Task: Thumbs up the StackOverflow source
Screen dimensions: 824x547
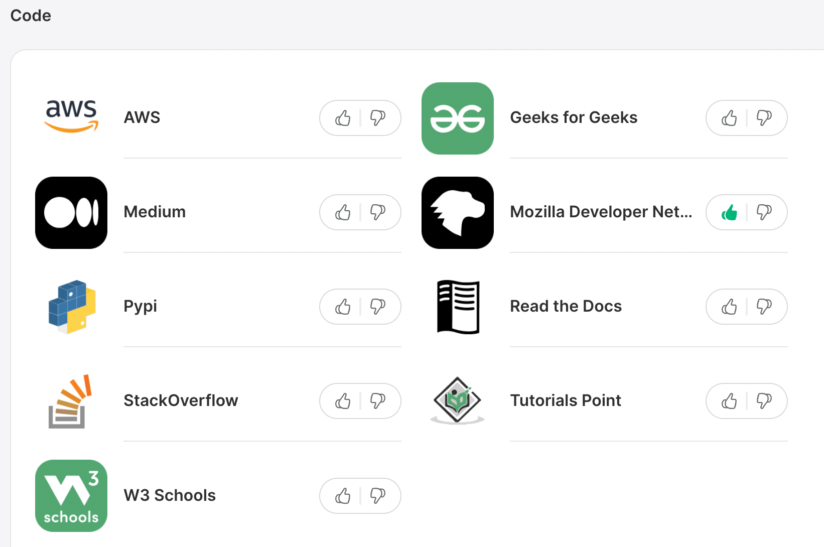Action: [343, 401]
